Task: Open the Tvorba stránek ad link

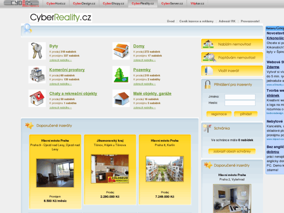Action: tap(275, 93)
